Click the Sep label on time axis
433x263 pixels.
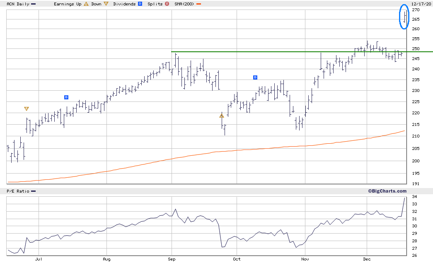pos(172,259)
